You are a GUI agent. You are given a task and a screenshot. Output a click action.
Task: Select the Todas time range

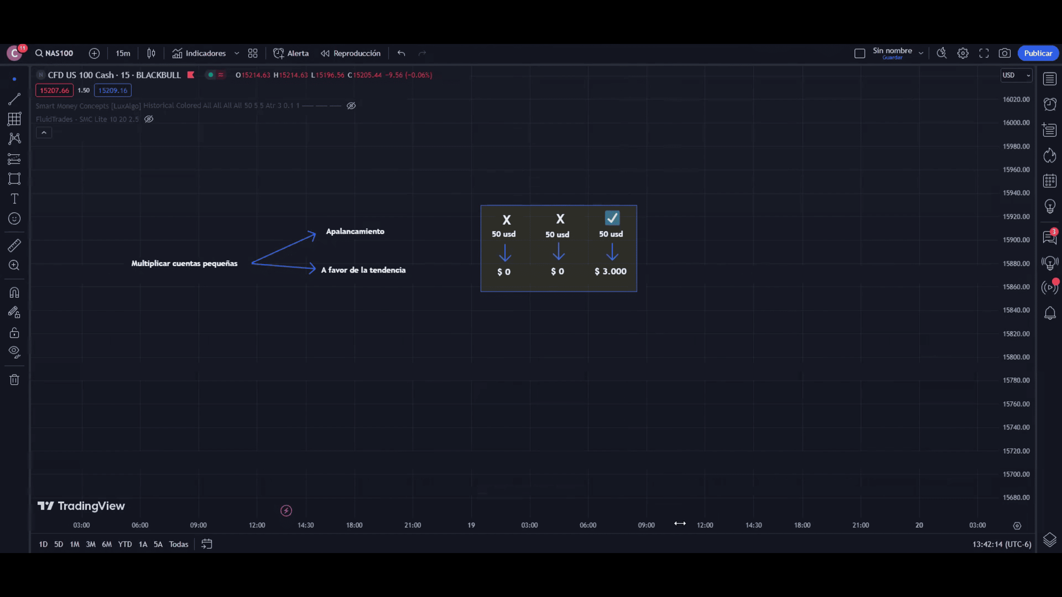pos(178,544)
